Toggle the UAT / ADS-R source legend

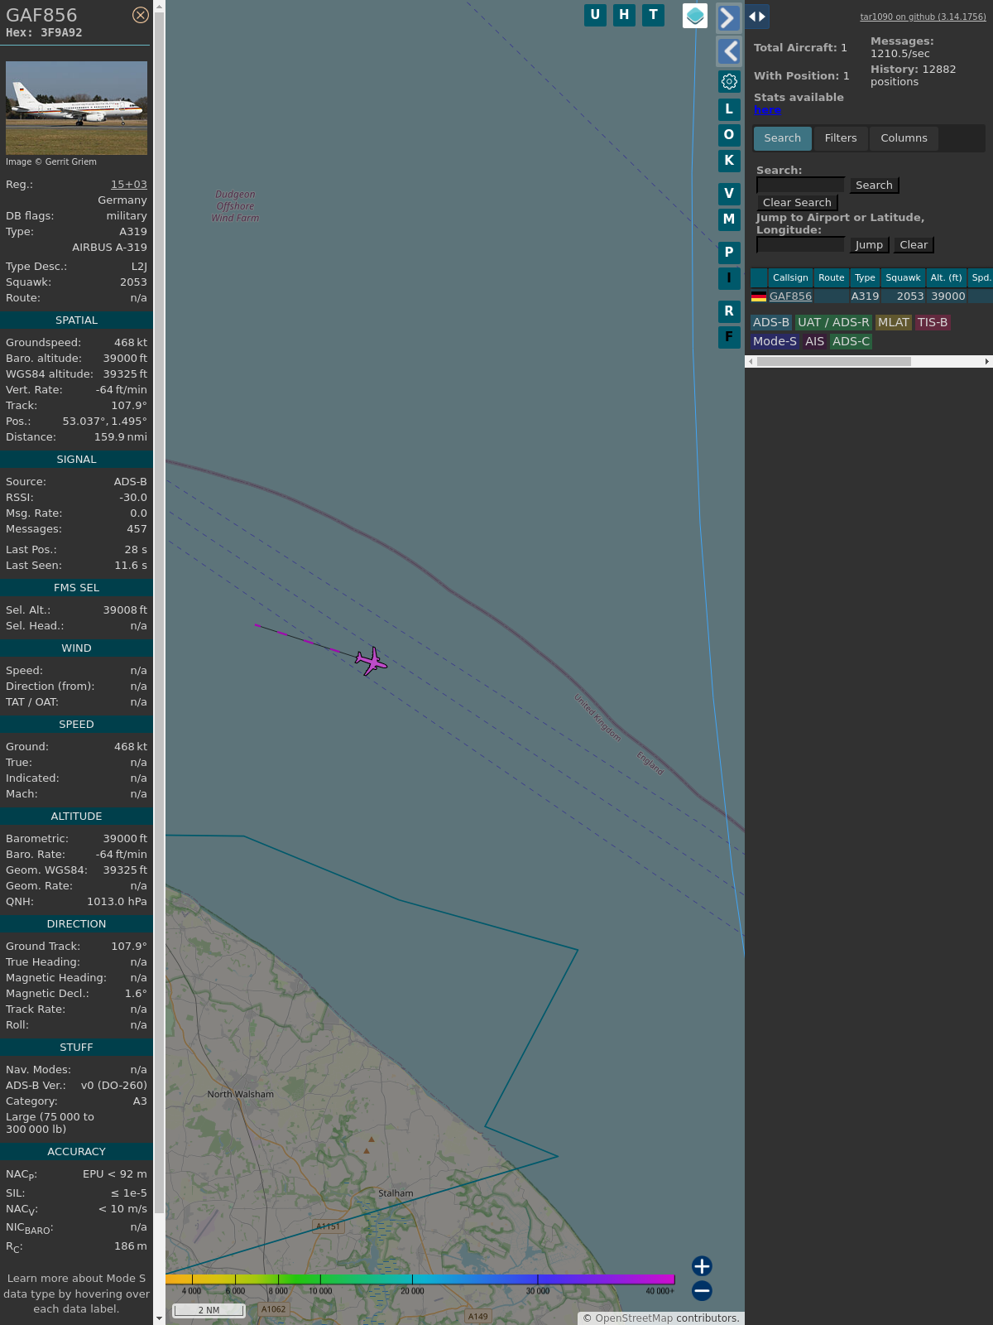(833, 323)
